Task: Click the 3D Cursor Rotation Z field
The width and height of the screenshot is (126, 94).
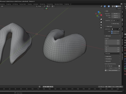Action: (x=112, y=51)
